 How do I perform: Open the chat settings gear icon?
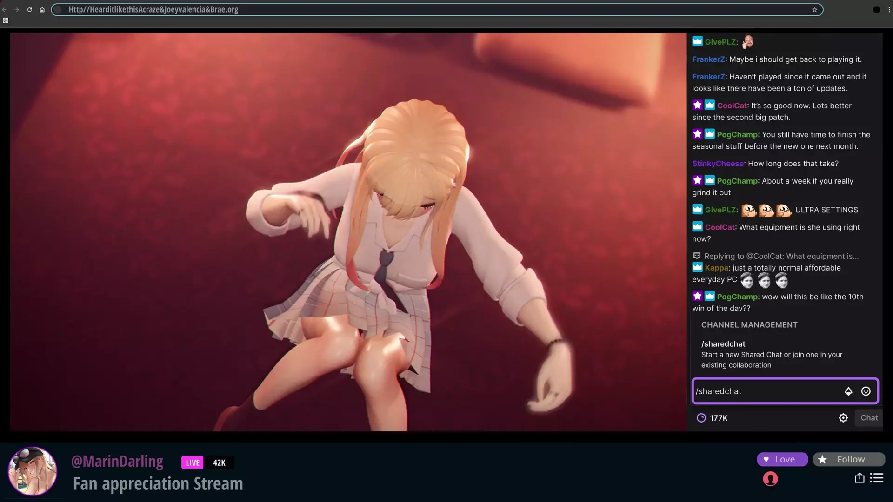(x=843, y=418)
